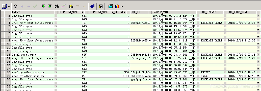Image resolution: width=261 pixels, height=91 pixels.
Task: Click the select-all corner cell of grid
Action: [x=2, y=12]
